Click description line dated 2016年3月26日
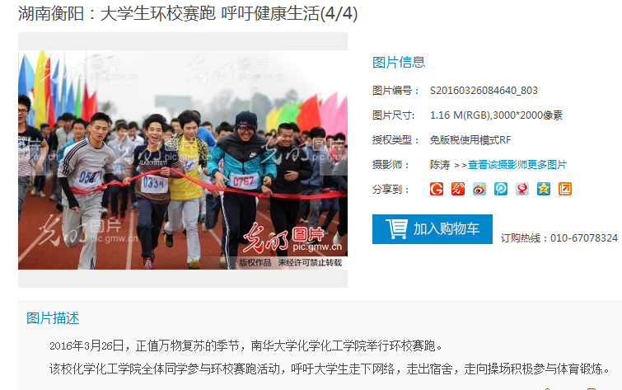The width and height of the screenshot is (622, 390). [x=246, y=345]
